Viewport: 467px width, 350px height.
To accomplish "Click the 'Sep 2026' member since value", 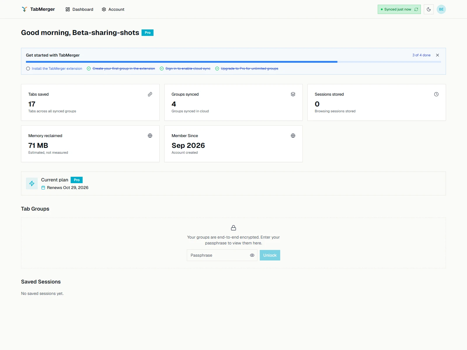I will (x=188, y=146).
